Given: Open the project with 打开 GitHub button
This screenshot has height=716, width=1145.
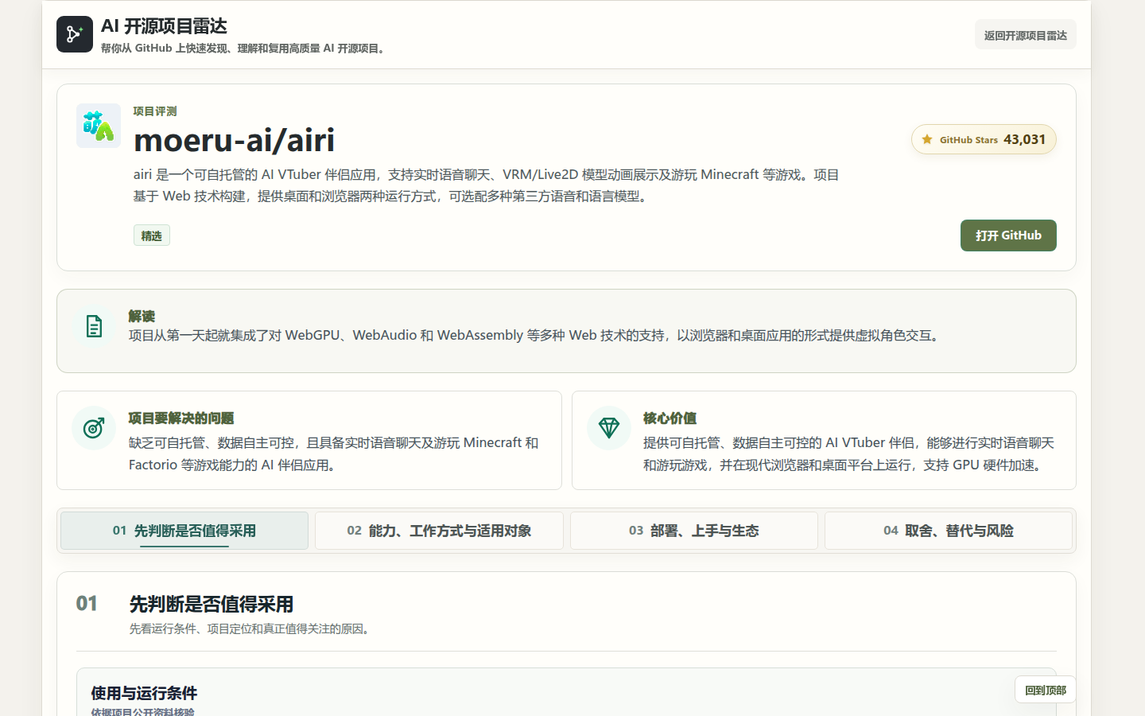Looking at the screenshot, I should point(1008,235).
